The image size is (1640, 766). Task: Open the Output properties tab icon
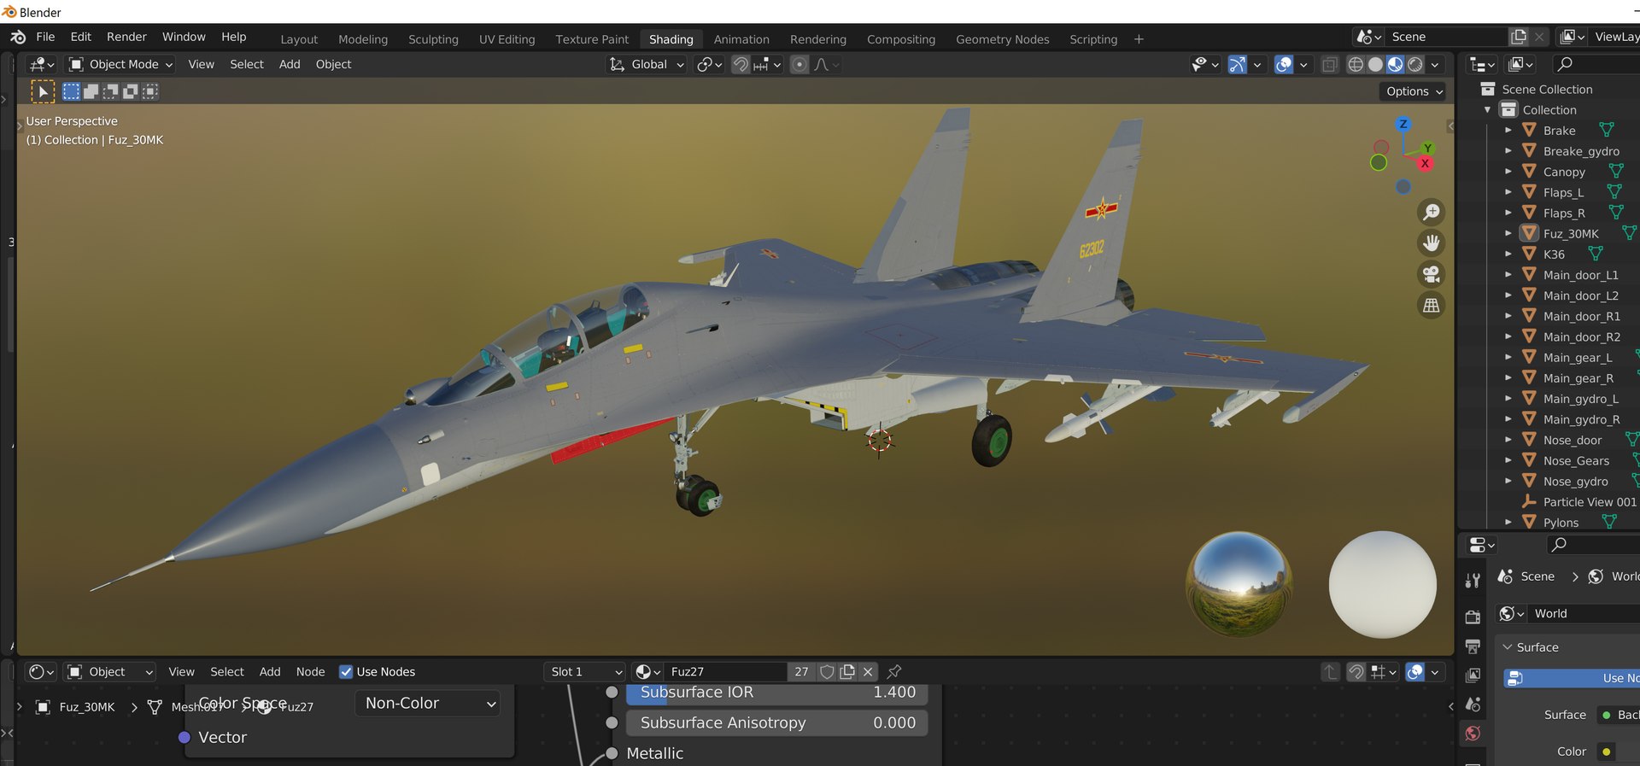1473,646
